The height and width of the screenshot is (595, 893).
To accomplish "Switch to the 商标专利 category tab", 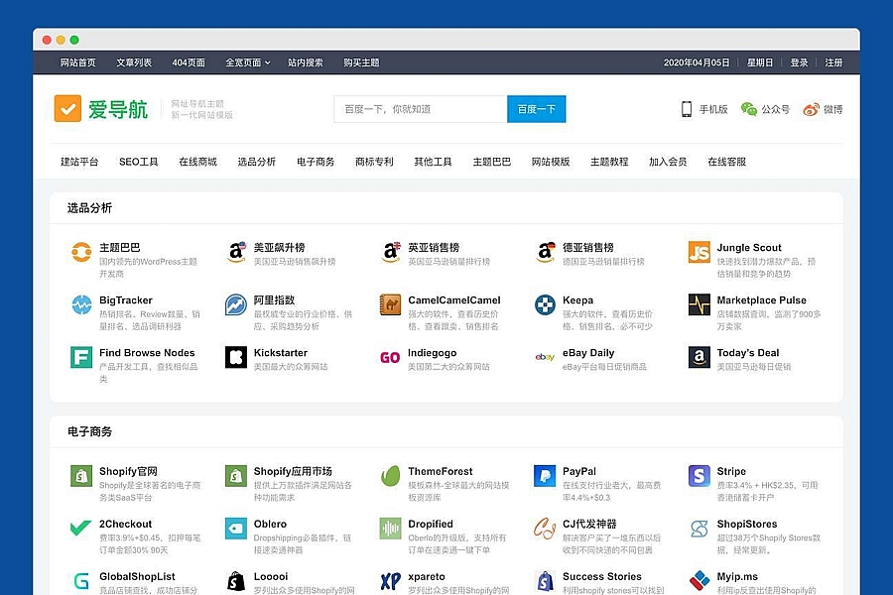I will point(374,162).
